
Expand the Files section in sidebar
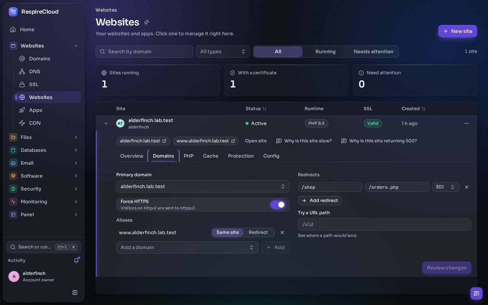(44, 137)
